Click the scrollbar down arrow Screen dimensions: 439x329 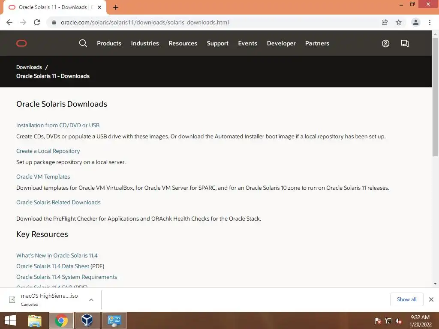pos(435,284)
